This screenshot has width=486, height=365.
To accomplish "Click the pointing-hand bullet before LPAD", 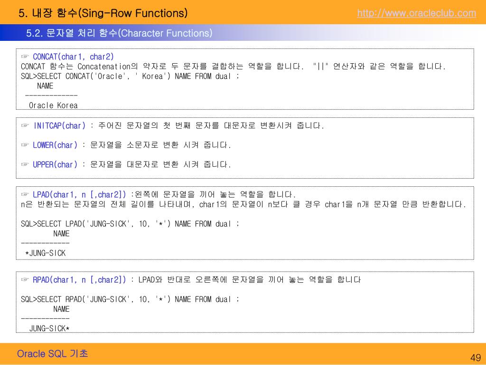I will [25, 194].
